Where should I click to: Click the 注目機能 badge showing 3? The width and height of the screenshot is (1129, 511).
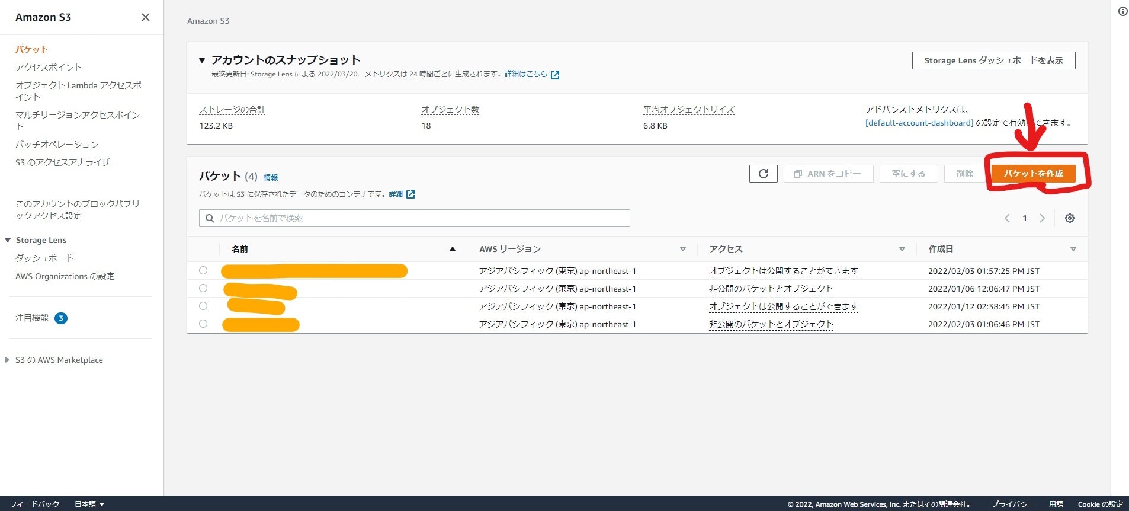click(60, 318)
